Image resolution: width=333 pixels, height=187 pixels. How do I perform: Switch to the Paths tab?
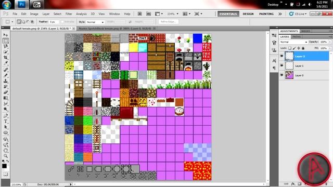point(296,37)
